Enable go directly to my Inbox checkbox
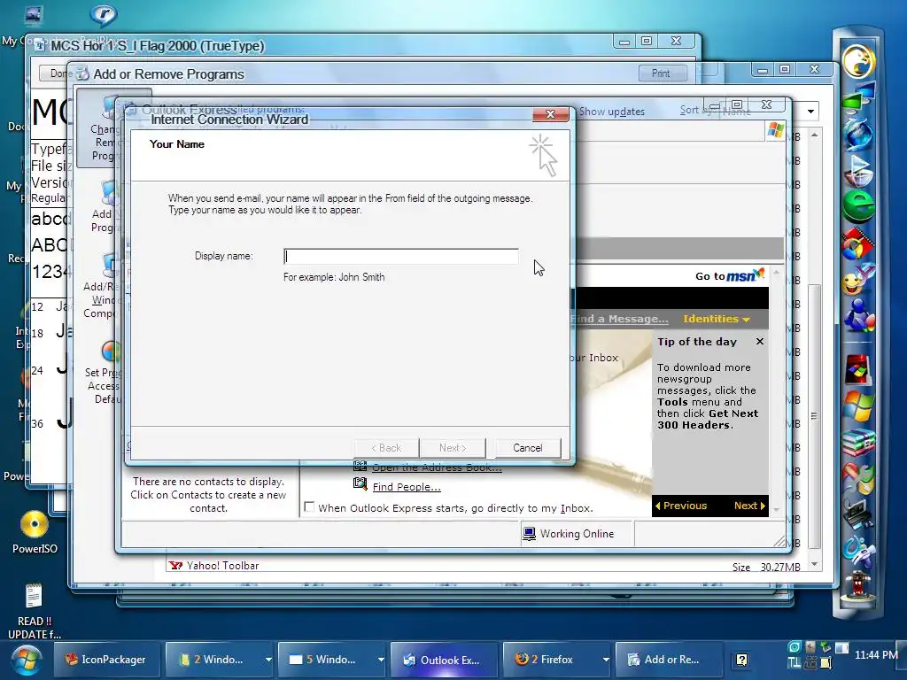This screenshot has width=907, height=680. tap(309, 507)
